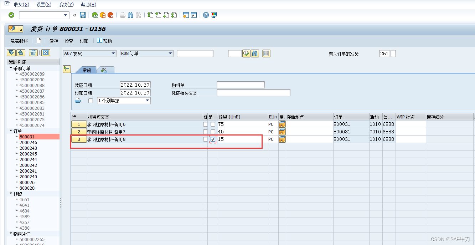Go to First page icon

150,15
